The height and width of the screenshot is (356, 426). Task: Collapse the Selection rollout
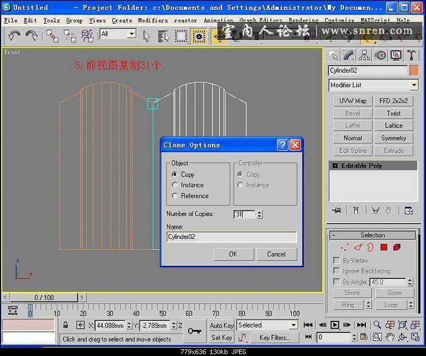point(373,235)
